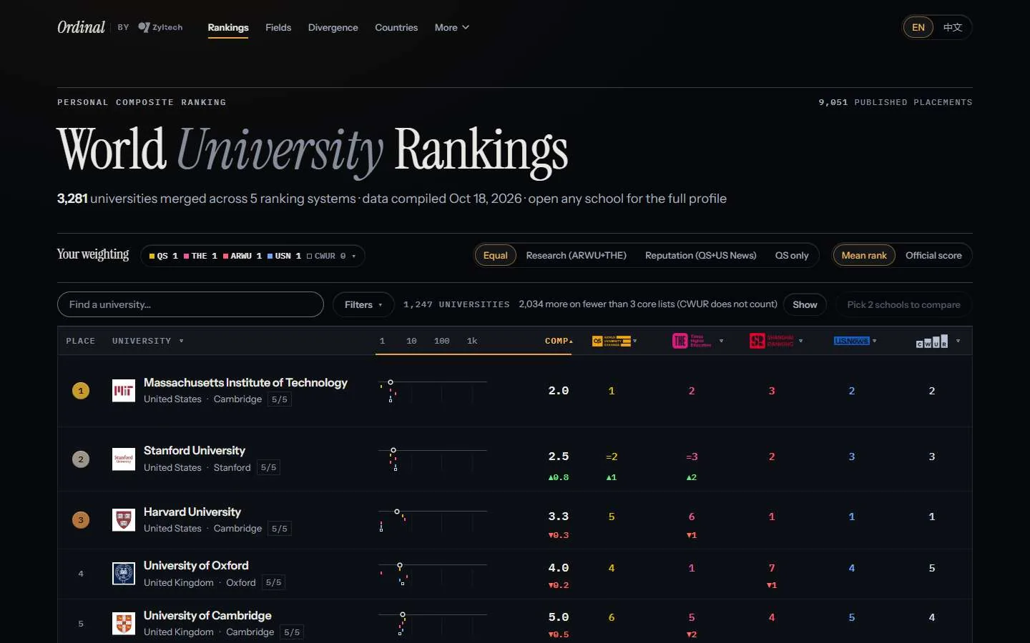This screenshot has height=643, width=1030.
Task: Click the Show button for more universities
Action: pyautogui.click(x=805, y=304)
